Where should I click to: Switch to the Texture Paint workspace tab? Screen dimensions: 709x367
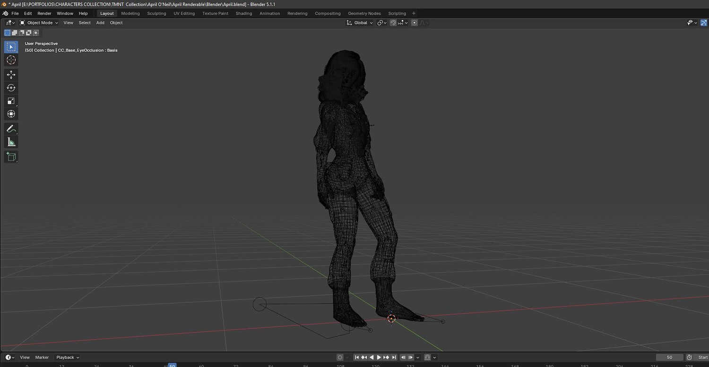tap(216, 13)
